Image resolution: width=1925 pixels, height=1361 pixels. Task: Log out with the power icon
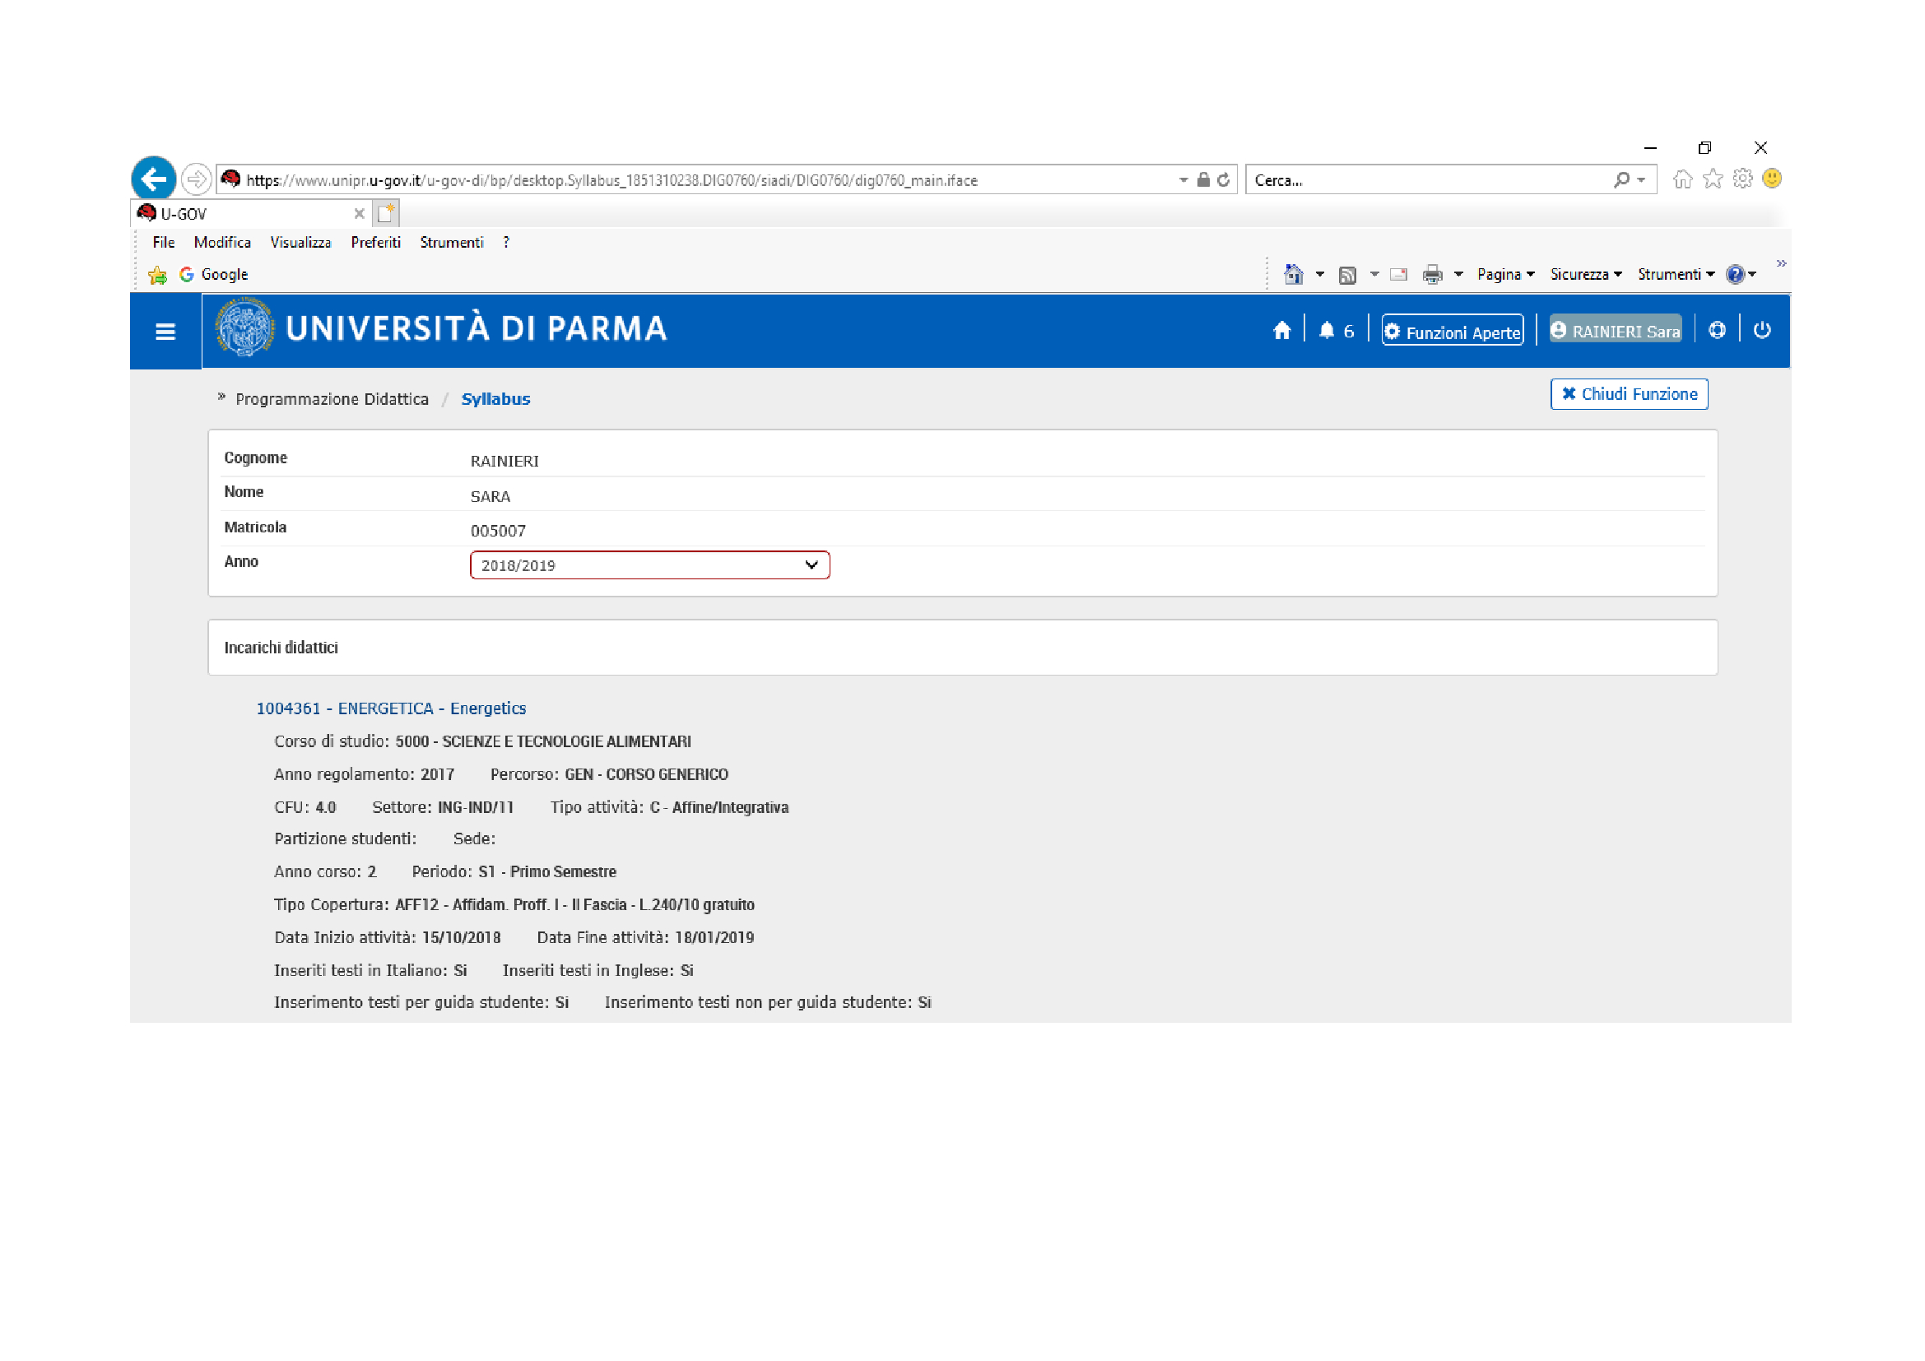tap(1762, 330)
